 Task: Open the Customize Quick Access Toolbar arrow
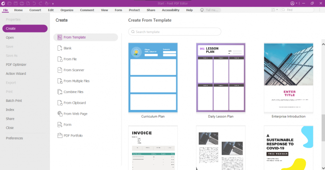53,4
